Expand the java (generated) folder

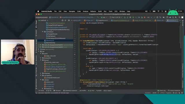click(x=38, y=49)
